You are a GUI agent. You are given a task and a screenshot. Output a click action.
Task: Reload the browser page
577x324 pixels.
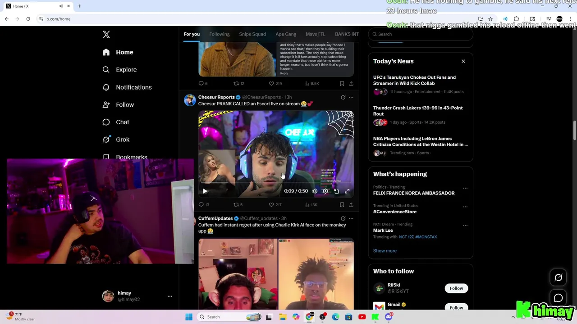coord(28,19)
